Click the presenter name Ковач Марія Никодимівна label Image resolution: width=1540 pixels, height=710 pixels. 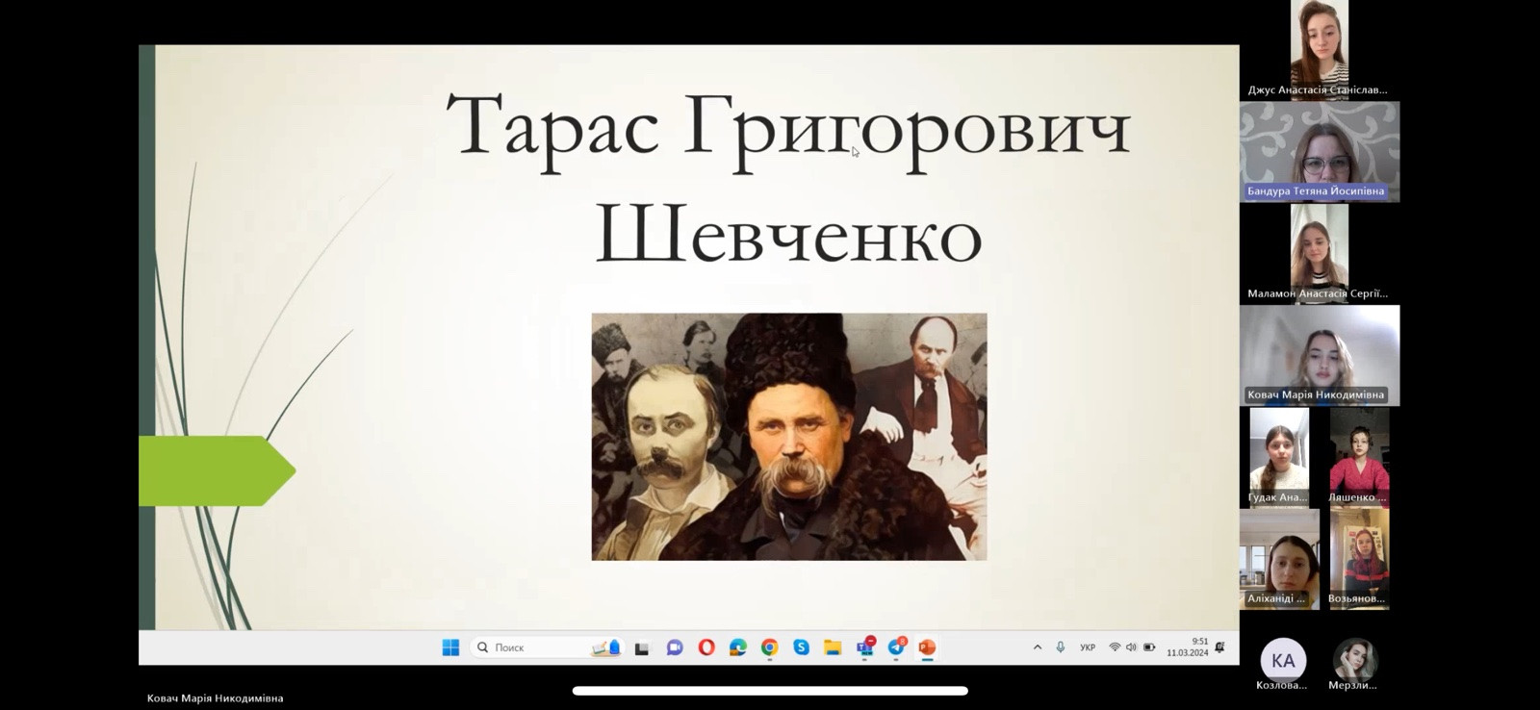(216, 698)
